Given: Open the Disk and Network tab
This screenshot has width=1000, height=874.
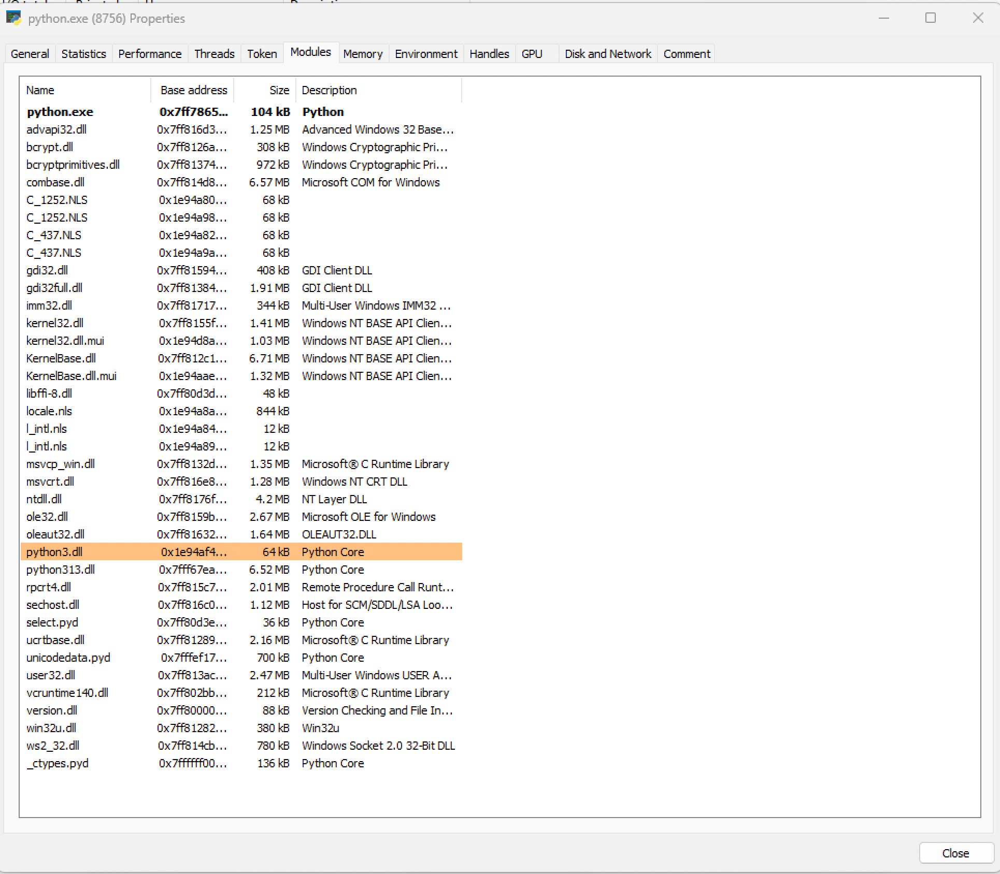Looking at the screenshot, I should pos(608,54).
